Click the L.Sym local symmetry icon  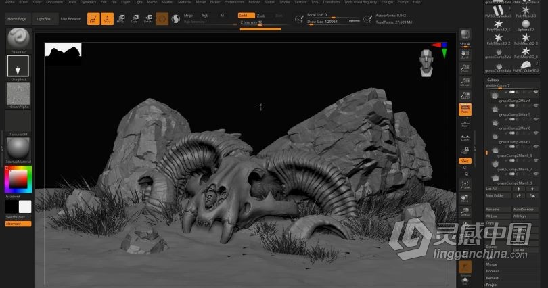(x=465, y=138)
